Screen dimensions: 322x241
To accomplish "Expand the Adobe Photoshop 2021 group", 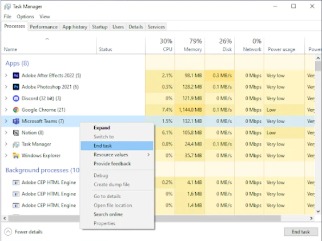I will (6, 87).
